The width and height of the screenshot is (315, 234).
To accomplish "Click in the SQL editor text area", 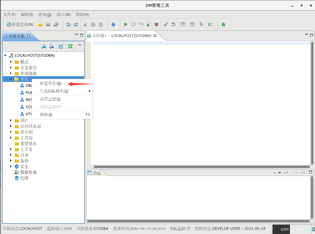I will click(x=202, y=103).
